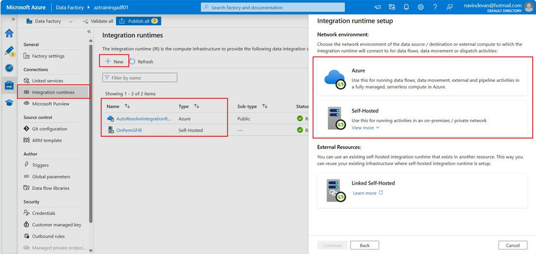Click Data Factory breadcrumb
536x254 pixels.
(71, 7)
